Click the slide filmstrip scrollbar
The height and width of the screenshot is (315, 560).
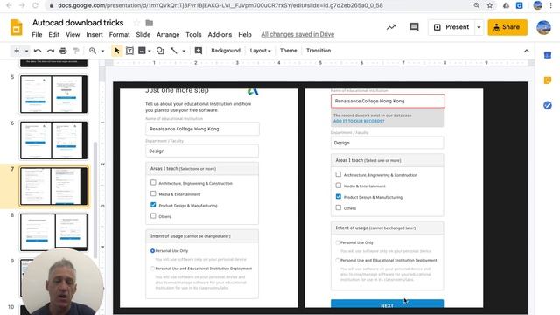tap(95, 200)
